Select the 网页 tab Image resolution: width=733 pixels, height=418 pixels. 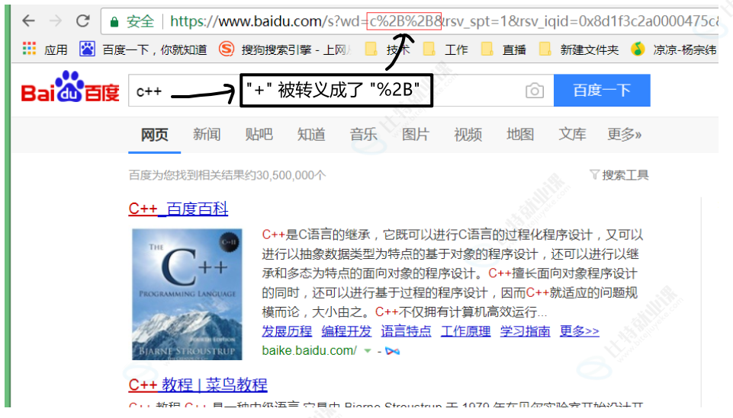click(154, 135)
